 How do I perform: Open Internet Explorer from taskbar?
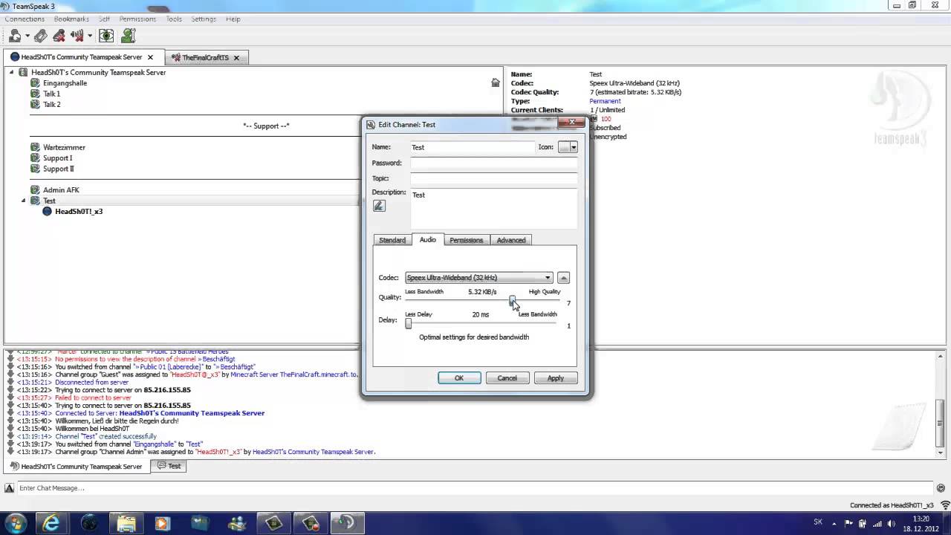(x=52, y=523)
